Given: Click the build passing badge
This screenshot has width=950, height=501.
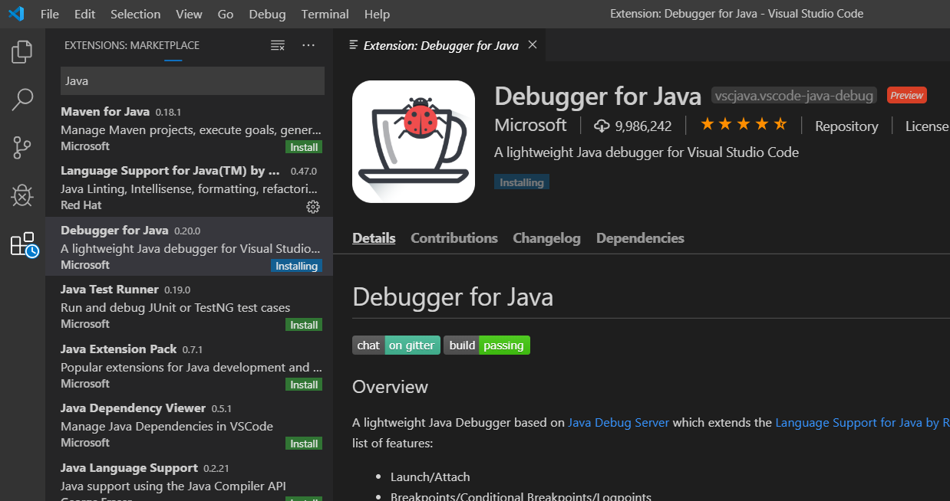Looking at the screenshot, I should point(487,345).
